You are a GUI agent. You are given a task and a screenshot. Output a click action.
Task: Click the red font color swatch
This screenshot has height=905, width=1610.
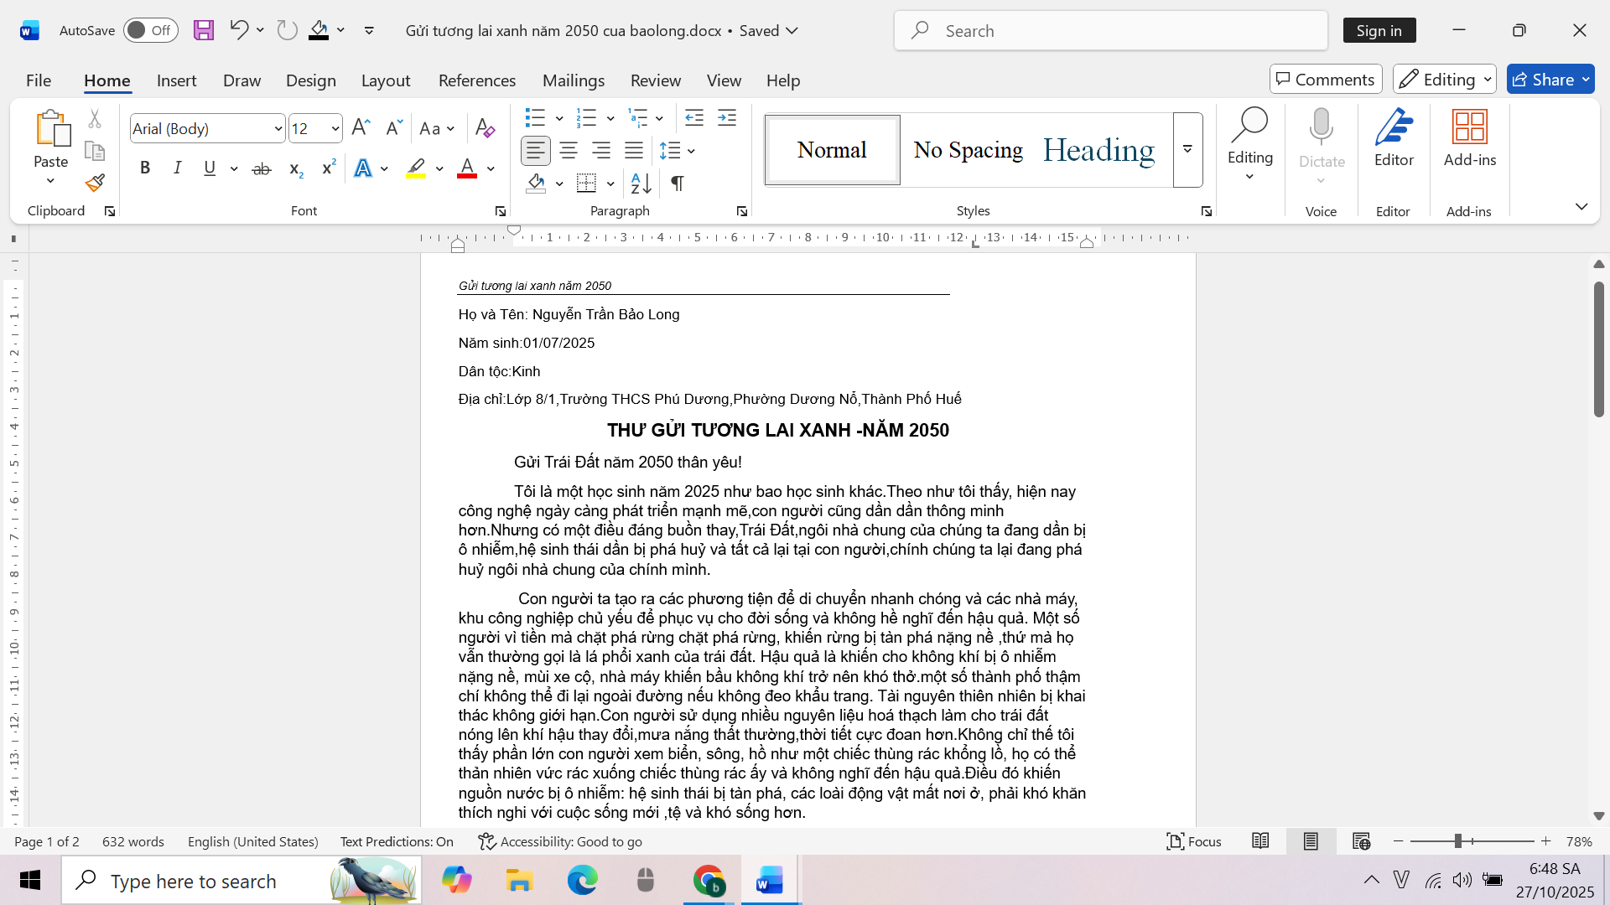click(x=467, y=168)
